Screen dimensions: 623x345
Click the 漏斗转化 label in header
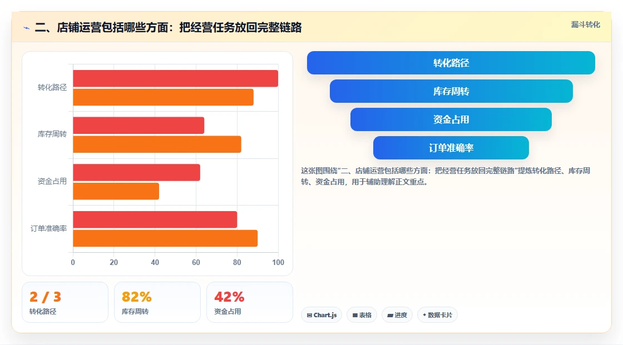[x=585, y=24]
